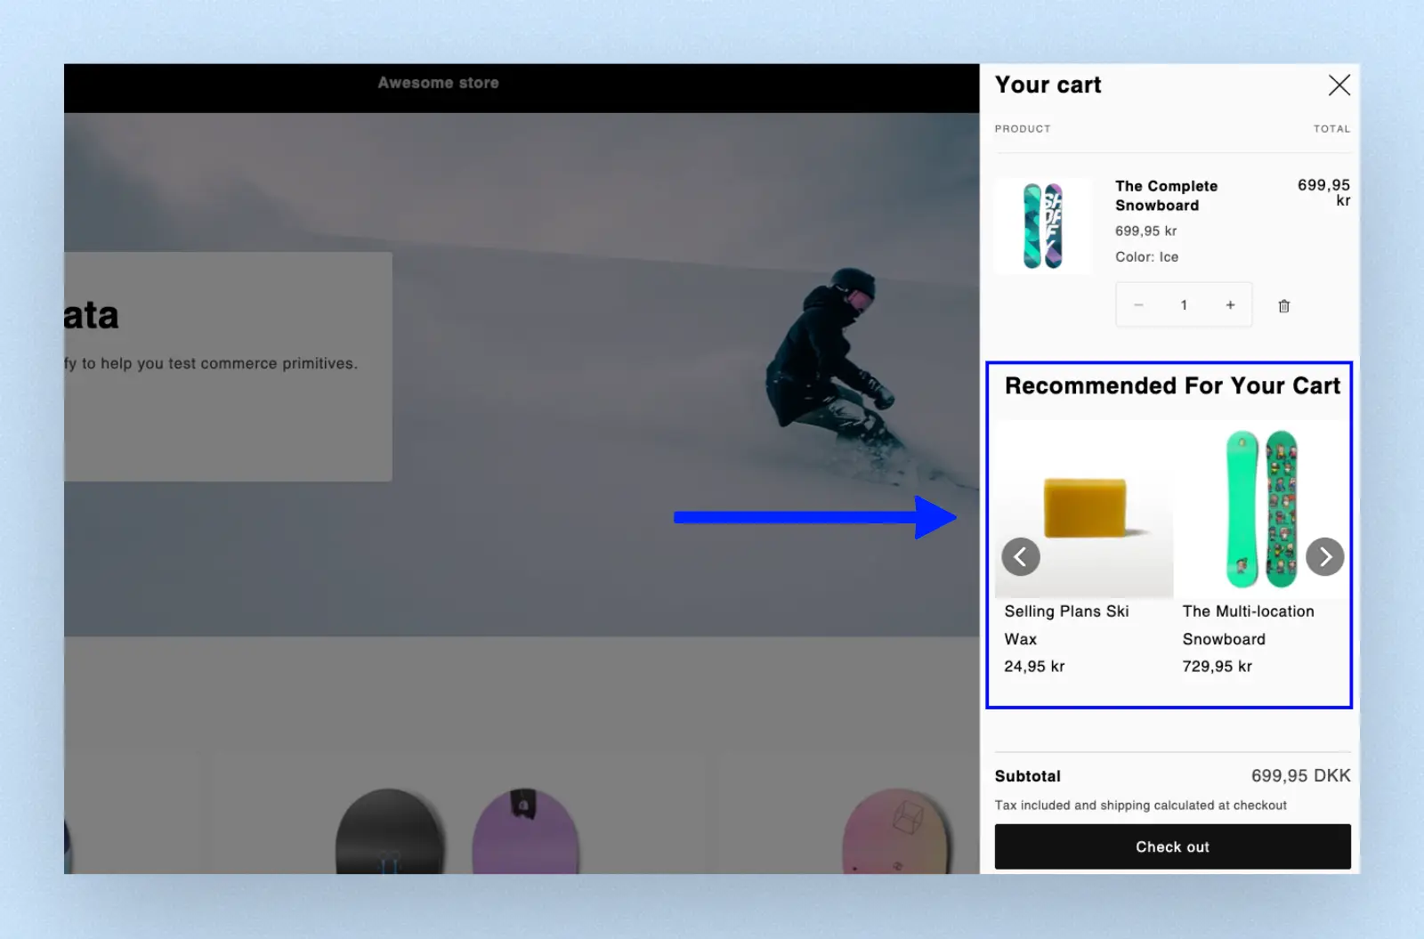Select the pink snowboard product in background
Image resolution: width=1424 pixels, height=939 pixels.
(897, 832)
